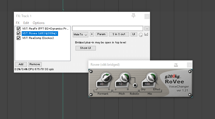Click the Remove effect button
Image resolution: width=215 pixels, height=119 pixels.
[35, 64]
